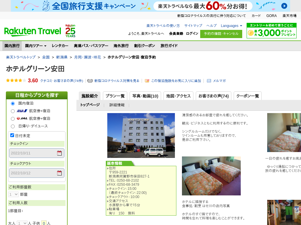Image resolution: width=301 pixels, height=225 pixels.
Task: Click the star rating icons
Action: 16,81
